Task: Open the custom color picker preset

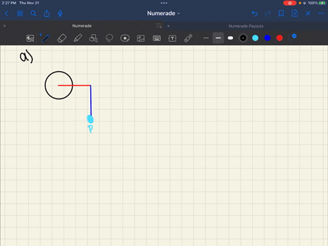Action: pos(292,38)
